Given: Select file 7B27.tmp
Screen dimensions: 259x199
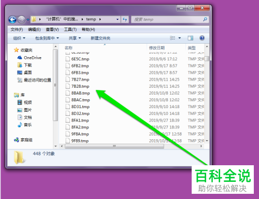Looking at the screenshot, I should click(80, 79).
